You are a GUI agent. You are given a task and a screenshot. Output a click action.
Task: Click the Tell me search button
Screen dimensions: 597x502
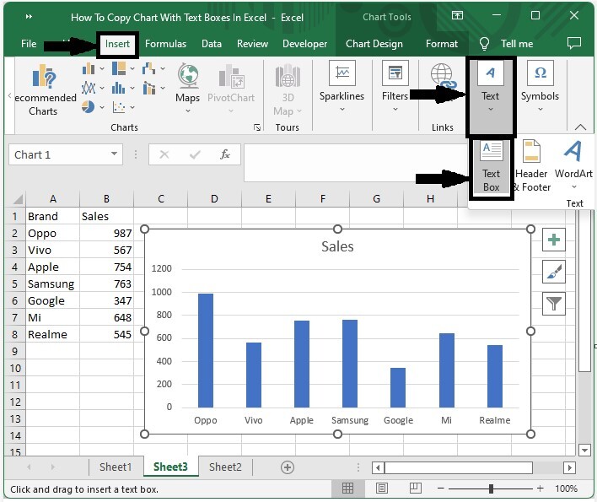coord(507,44)
